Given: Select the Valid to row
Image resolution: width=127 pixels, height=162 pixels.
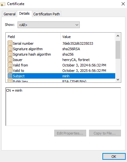Looking at the screenshot, I should point(61,71).
